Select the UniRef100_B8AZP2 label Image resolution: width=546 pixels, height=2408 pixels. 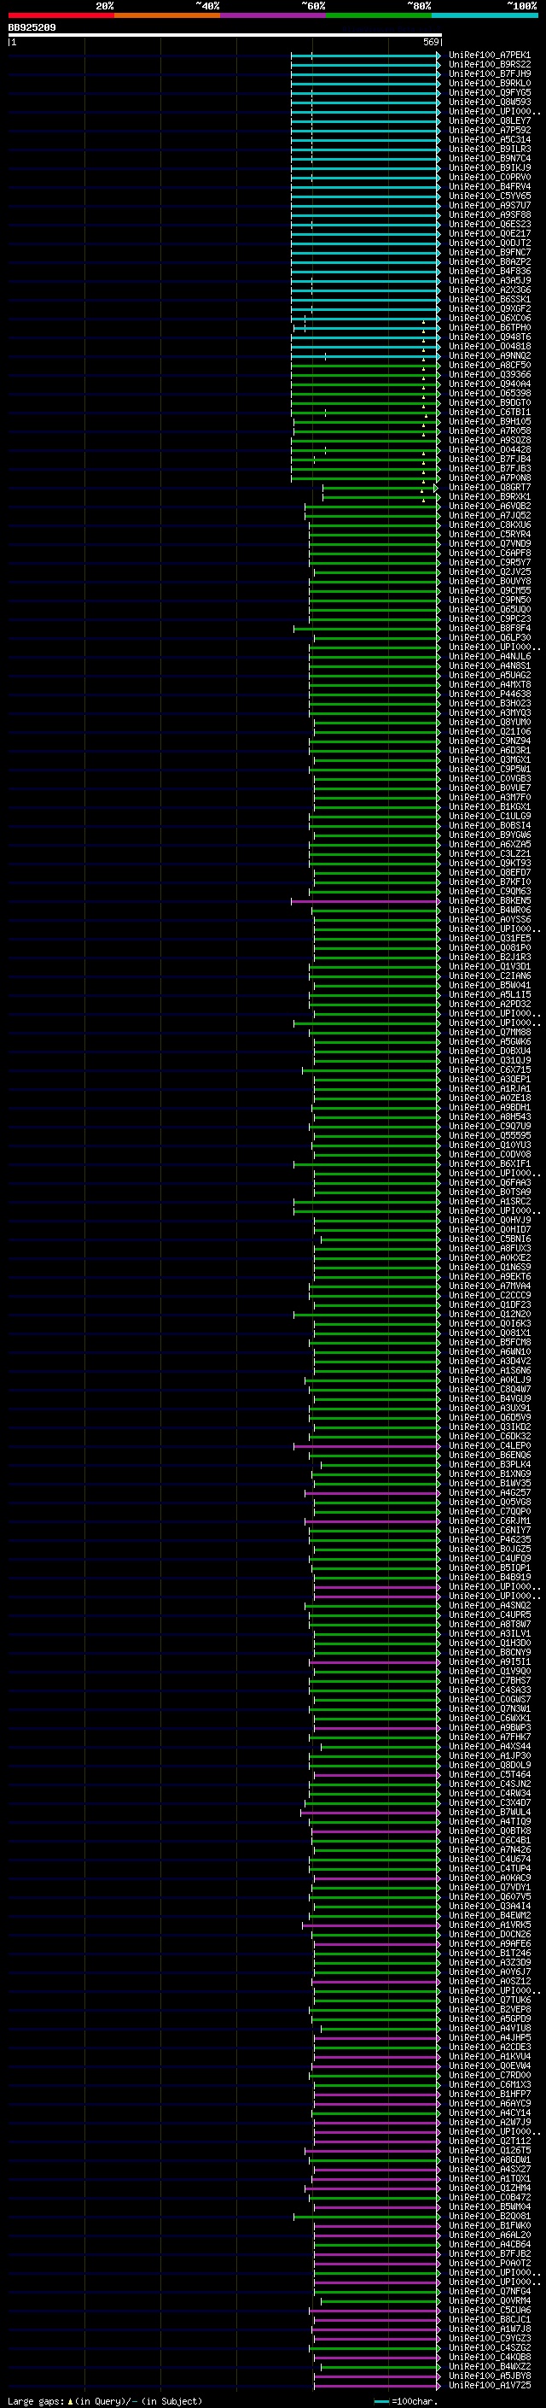pyautogui.click(x=489, y=261)
